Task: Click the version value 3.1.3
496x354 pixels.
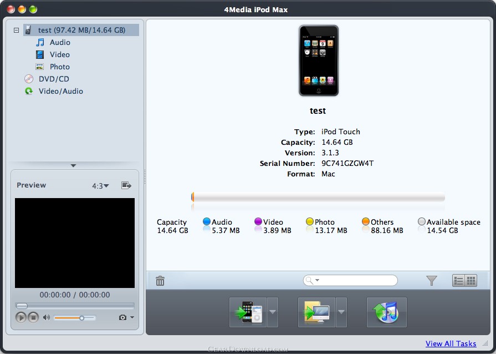Action: click(330, 153)
